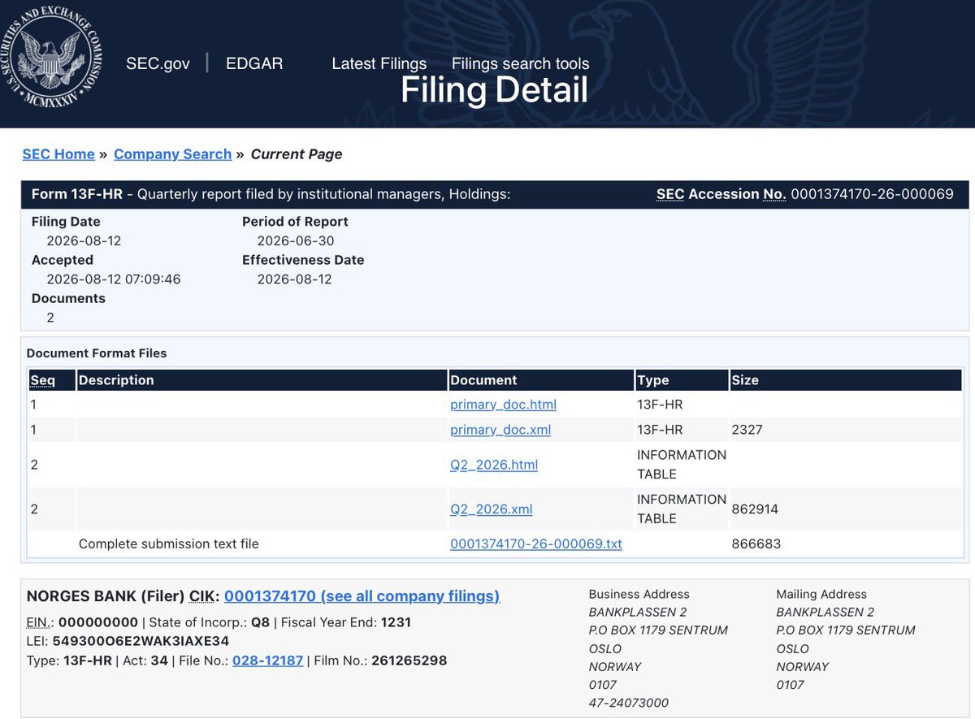Click the Filing Date value 2026-08-12
Screen dimensions: 975x719
tap(84, 241)
